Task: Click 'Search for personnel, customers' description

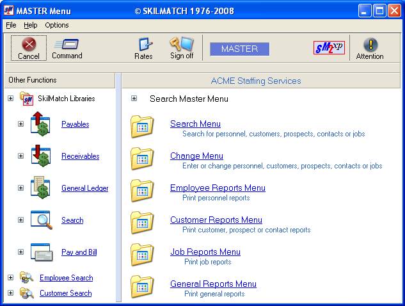Action: point(274,134)
